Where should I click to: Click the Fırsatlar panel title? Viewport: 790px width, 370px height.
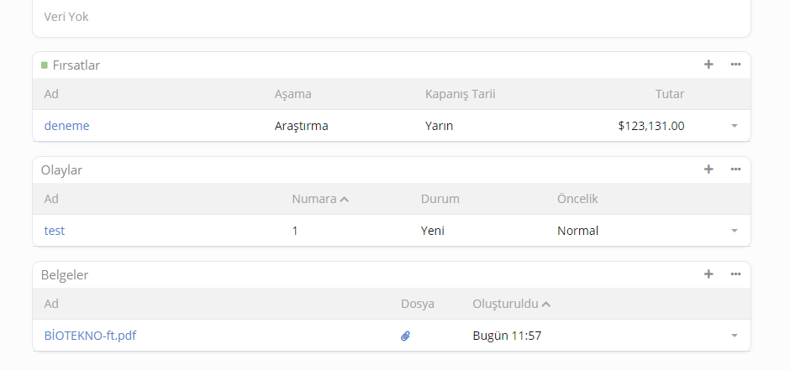coord(76,65)
